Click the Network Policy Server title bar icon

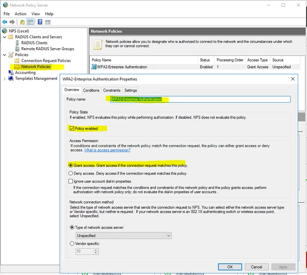click(x=6, y=5)
